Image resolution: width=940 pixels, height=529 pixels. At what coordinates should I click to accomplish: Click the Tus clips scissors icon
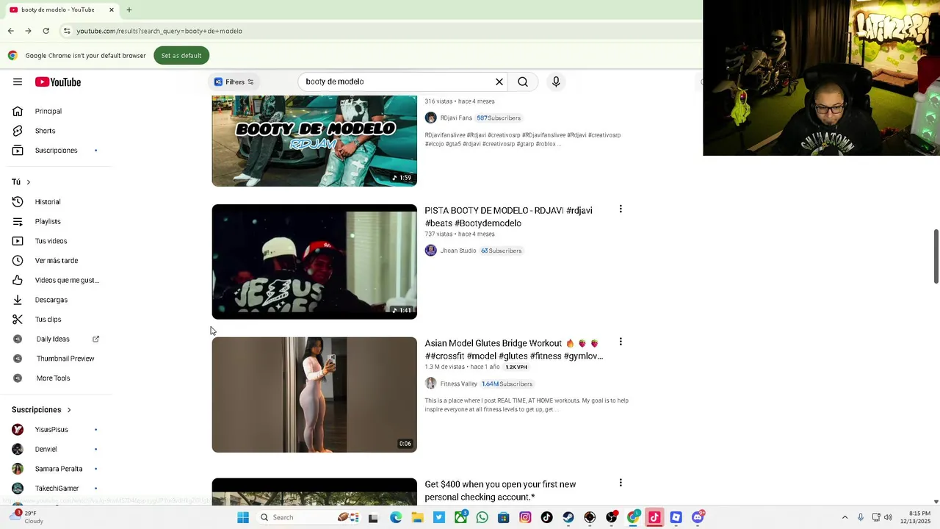click(x=18, y=320)
